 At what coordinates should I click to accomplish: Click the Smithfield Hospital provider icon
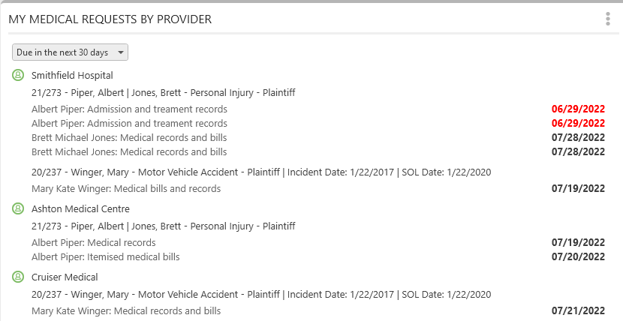coord(18,75)
